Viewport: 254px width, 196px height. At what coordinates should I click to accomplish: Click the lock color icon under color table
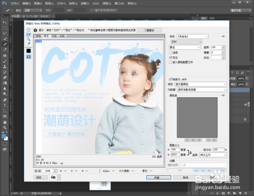[199, 140]
